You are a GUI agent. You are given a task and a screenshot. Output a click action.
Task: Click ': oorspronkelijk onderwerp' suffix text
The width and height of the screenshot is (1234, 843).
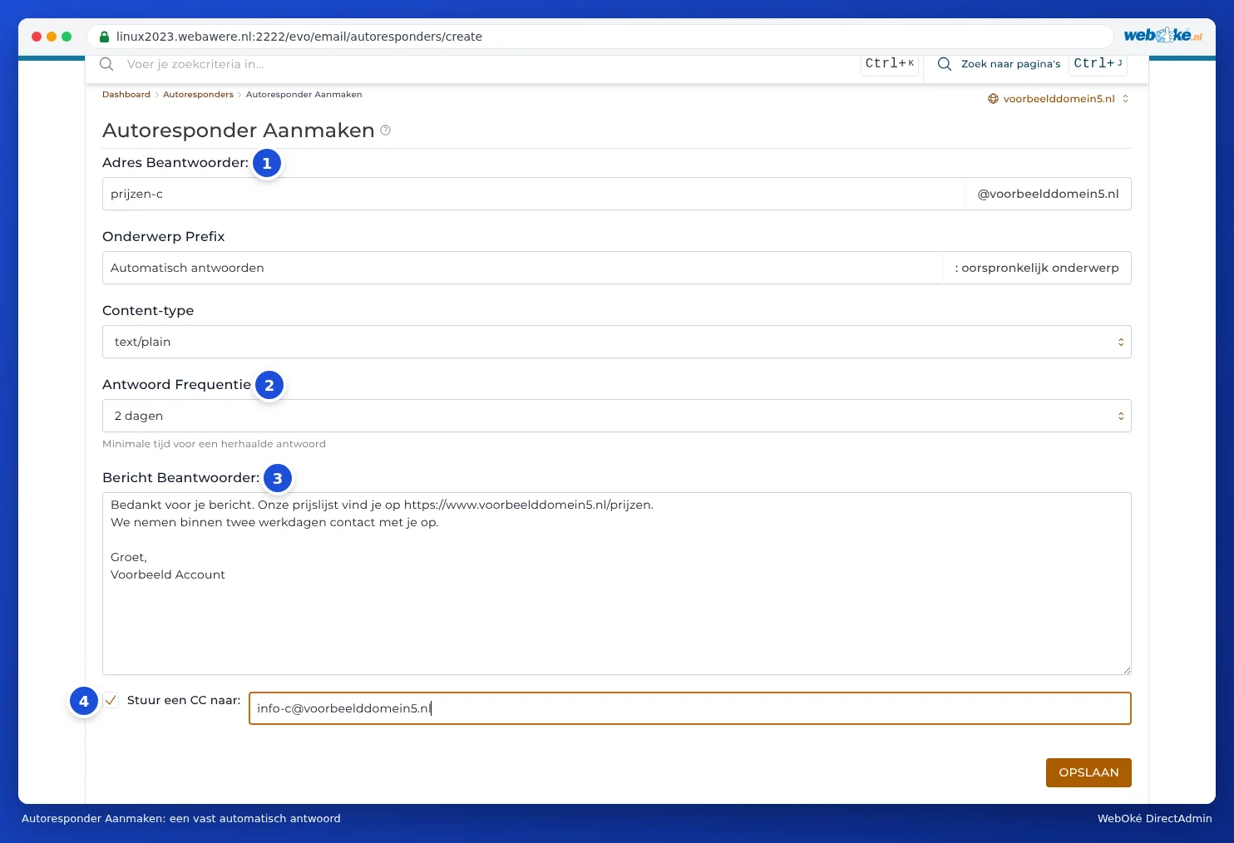(1037, 268)
